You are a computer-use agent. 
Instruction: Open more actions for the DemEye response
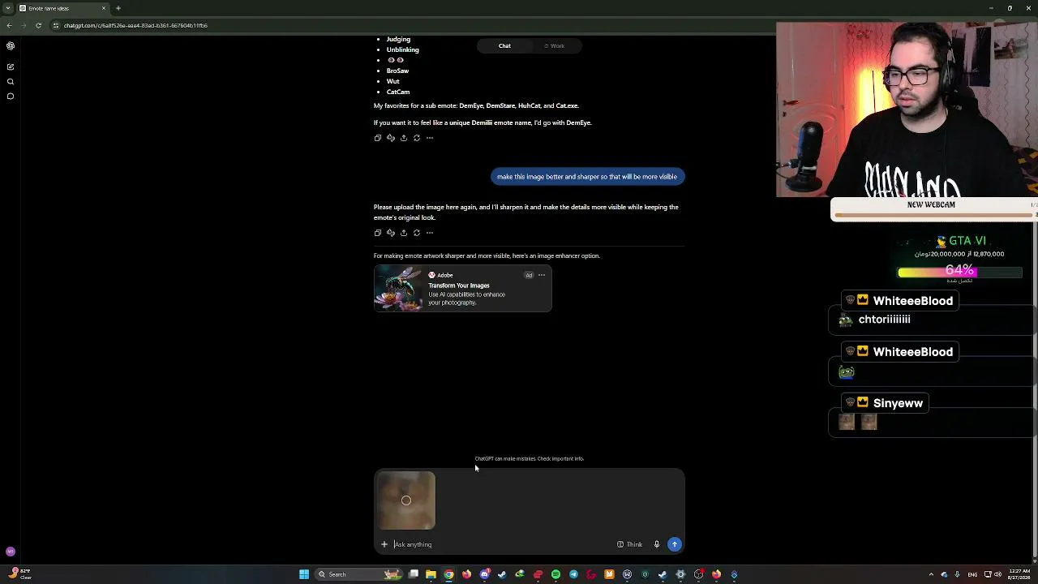pos(430,138)
